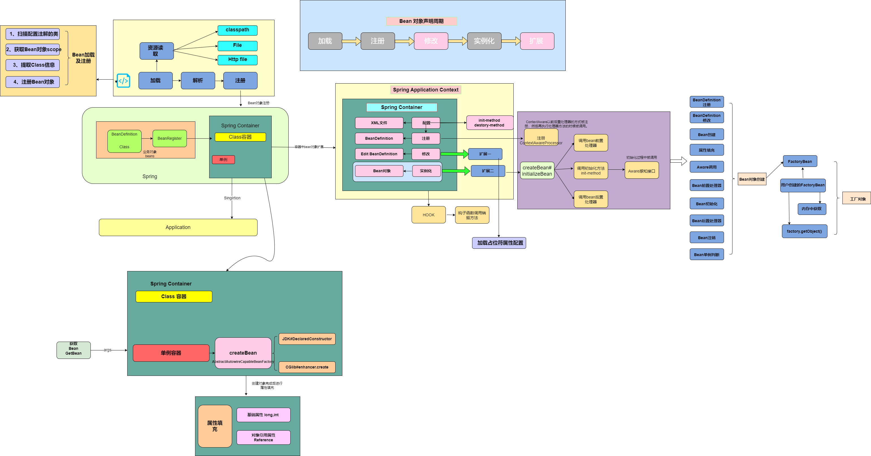
Task: Click the Bean单例判断 list item
Action: tap(706, 255)
